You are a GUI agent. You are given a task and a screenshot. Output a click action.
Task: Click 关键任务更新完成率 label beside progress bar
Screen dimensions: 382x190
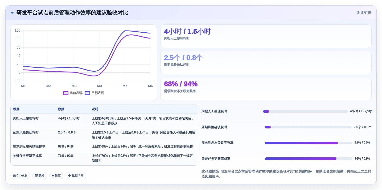216,159
